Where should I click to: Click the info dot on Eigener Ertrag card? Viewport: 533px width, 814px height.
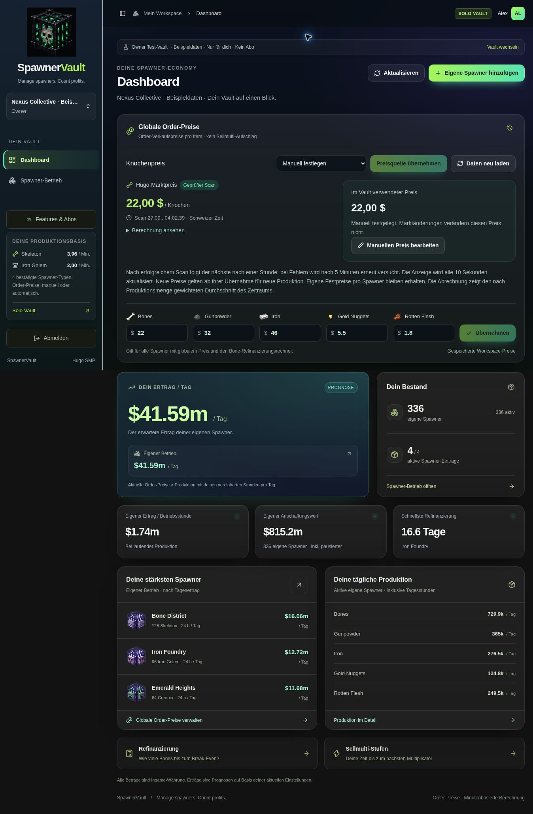237,516
